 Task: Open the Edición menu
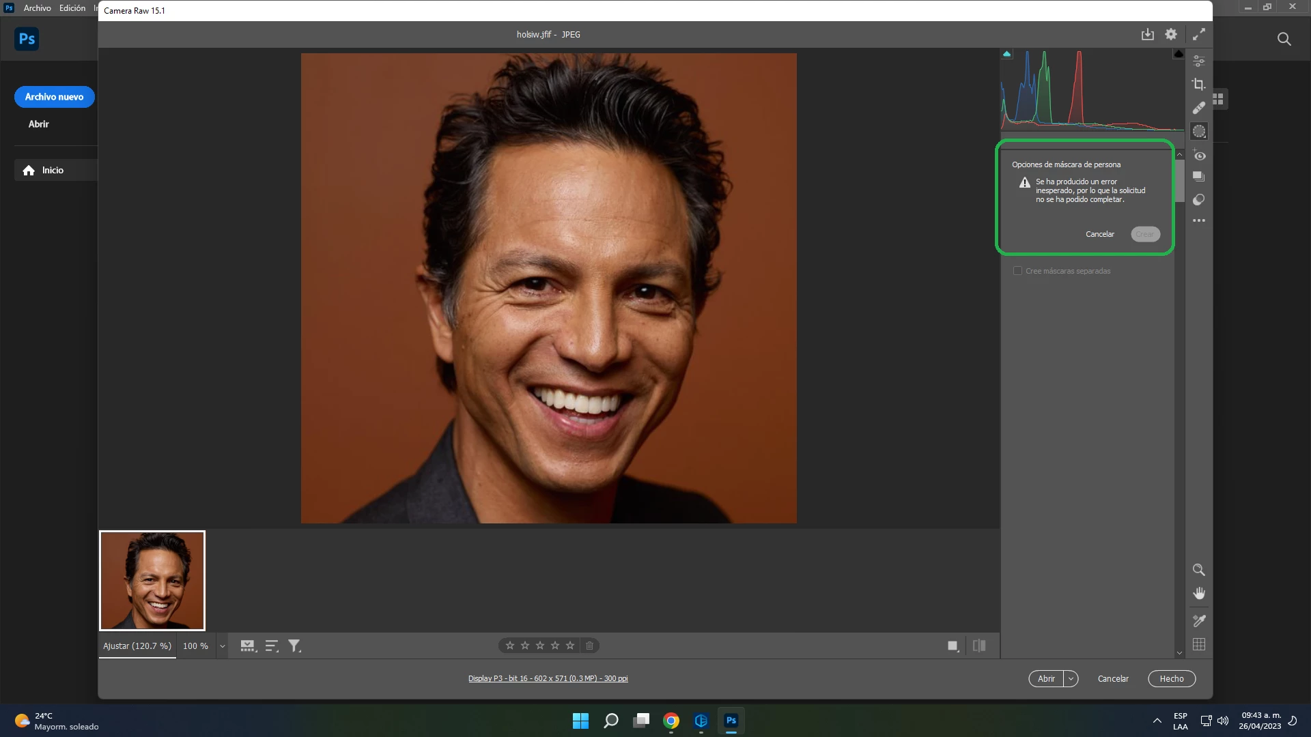pyautogui.click(x=72, y=8)
